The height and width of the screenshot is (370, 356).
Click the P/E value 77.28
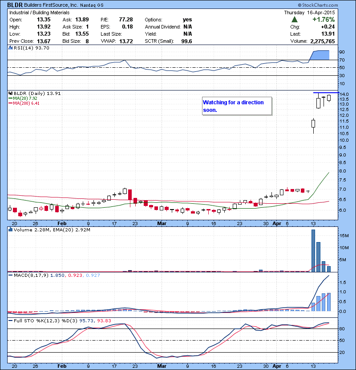point(126,20)
